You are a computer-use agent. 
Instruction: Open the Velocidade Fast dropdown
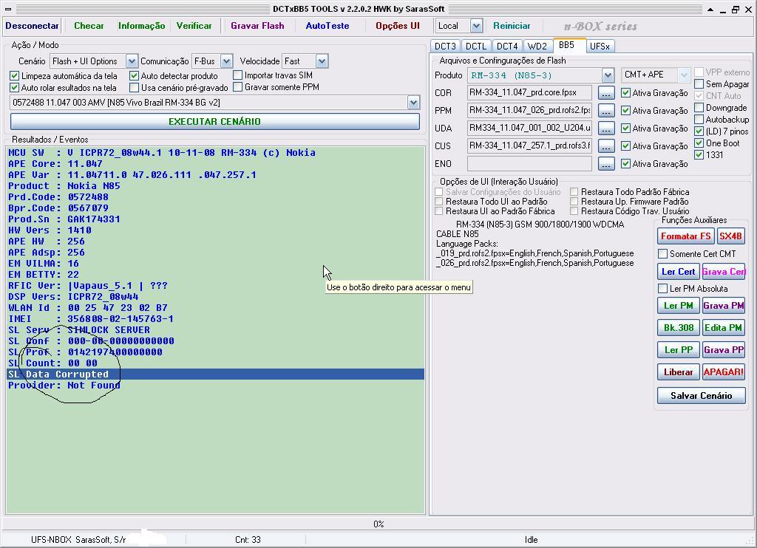point(322,61)
